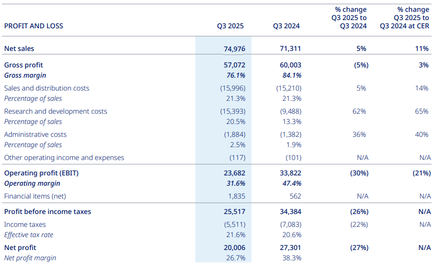Image resolution: width=436 pixels, height=268 pixels.
Task: Click the 14% CER change cell
Action: click(x=422, y=88)
